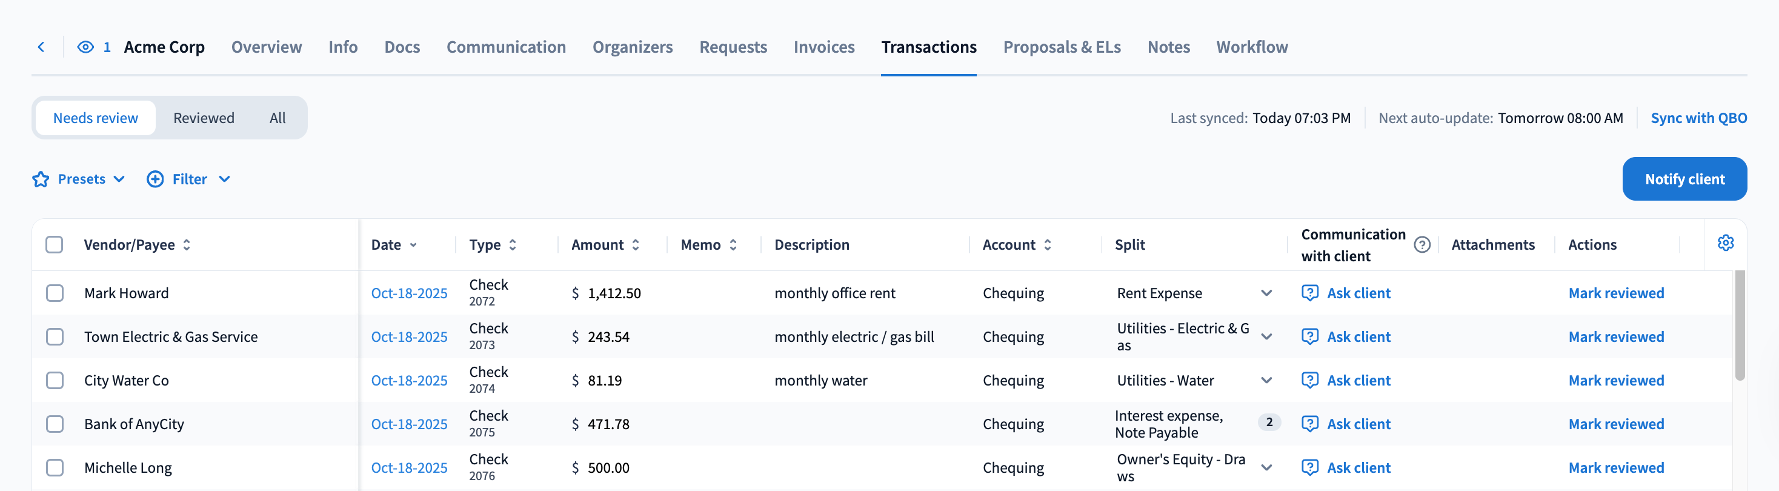Image resolution: width=1779 pixels, height=491 pixels.
Task: Click the chat icon in Mark Howard row
Action: [x=1309, y=293]
